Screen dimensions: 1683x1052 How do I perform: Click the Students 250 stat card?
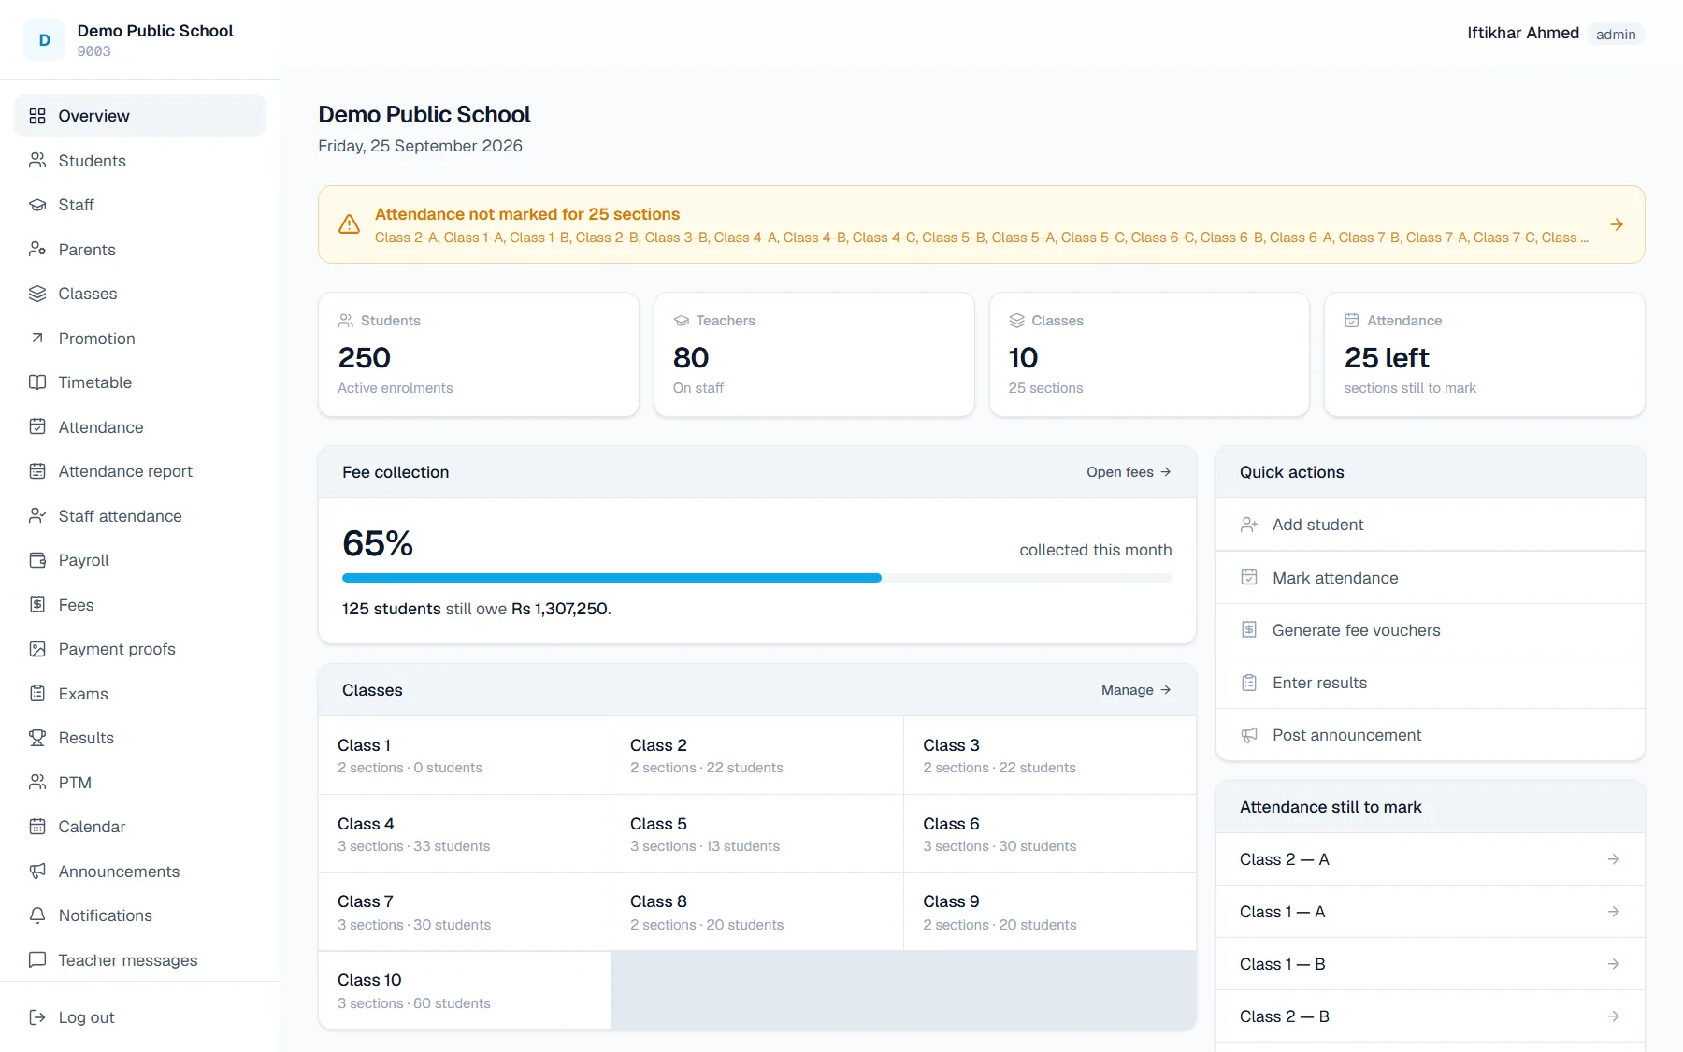pos(479,354)
